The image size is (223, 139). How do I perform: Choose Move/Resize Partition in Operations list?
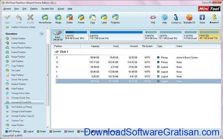click(x=21, y=48)
